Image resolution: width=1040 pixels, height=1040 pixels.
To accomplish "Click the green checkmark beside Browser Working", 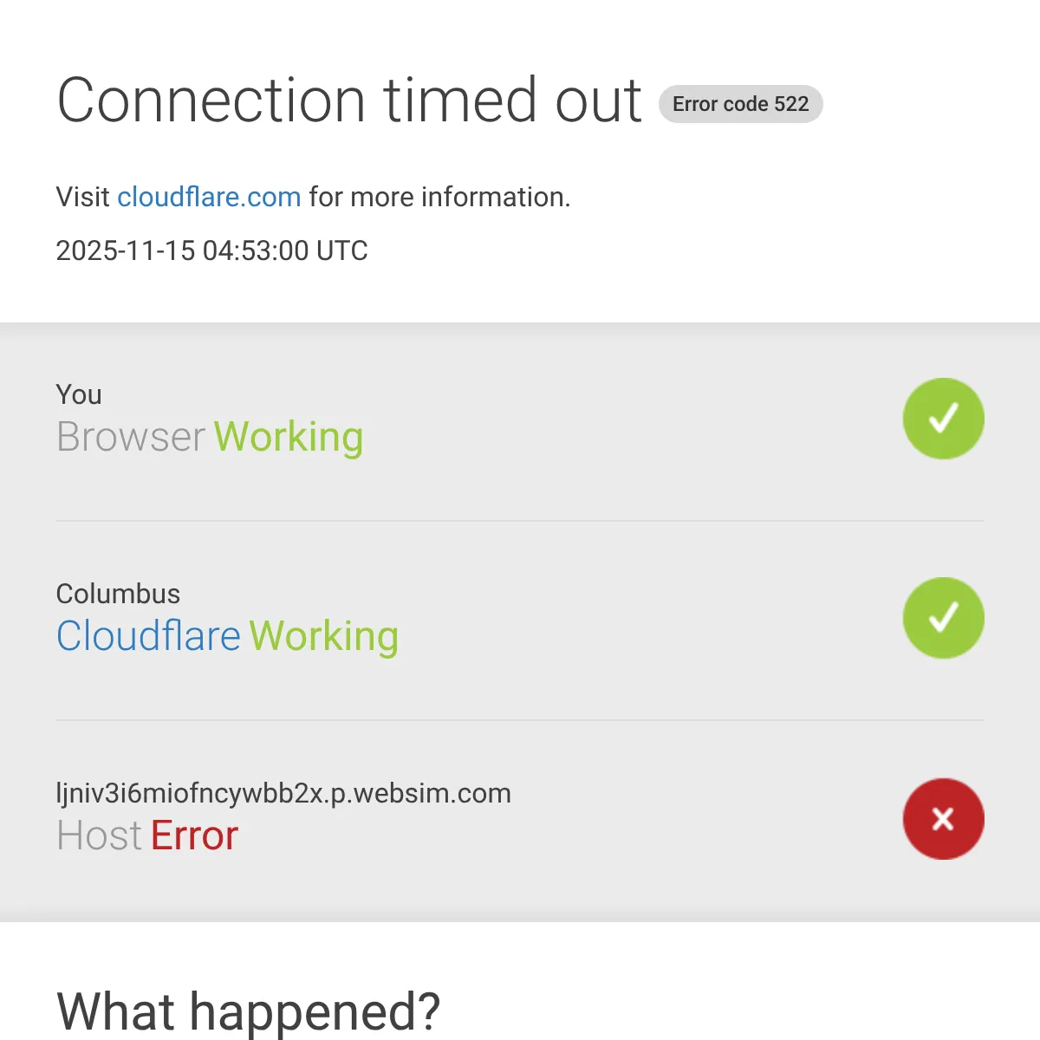I will point(943,419).
